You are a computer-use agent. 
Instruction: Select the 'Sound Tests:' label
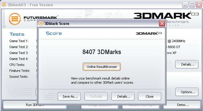(19, 77)
